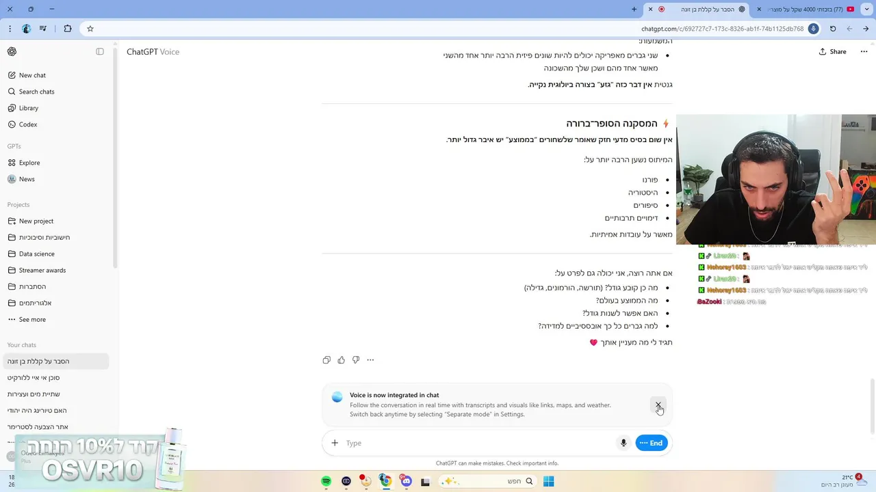Open Chrome media controls
Image resolution: width=876 pixels, height=492 pixels.
coord(43,29)
